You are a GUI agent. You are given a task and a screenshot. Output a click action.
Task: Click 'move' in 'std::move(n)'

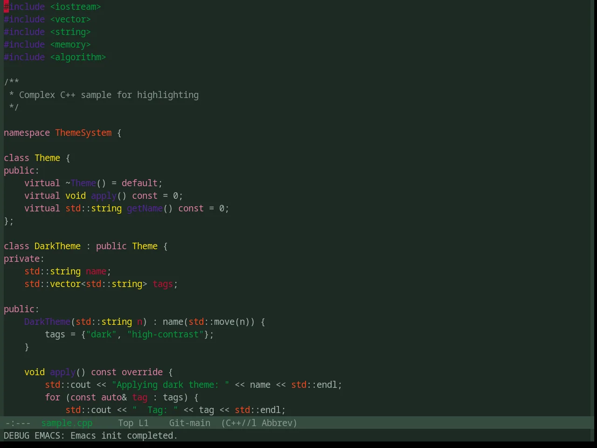[x=224, y=322]
